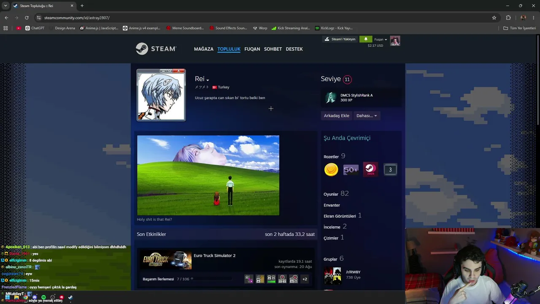
Task: Open the Chrome tab search dropdown
Action: click(5, 5)
